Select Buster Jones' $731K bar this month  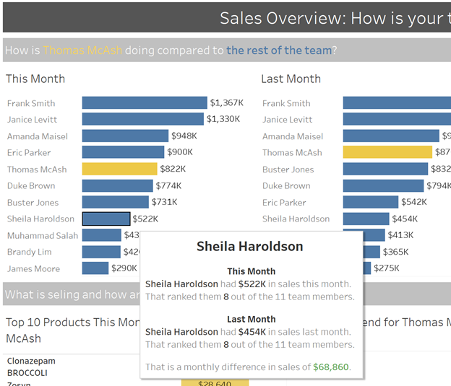click(x=116, y=202)
